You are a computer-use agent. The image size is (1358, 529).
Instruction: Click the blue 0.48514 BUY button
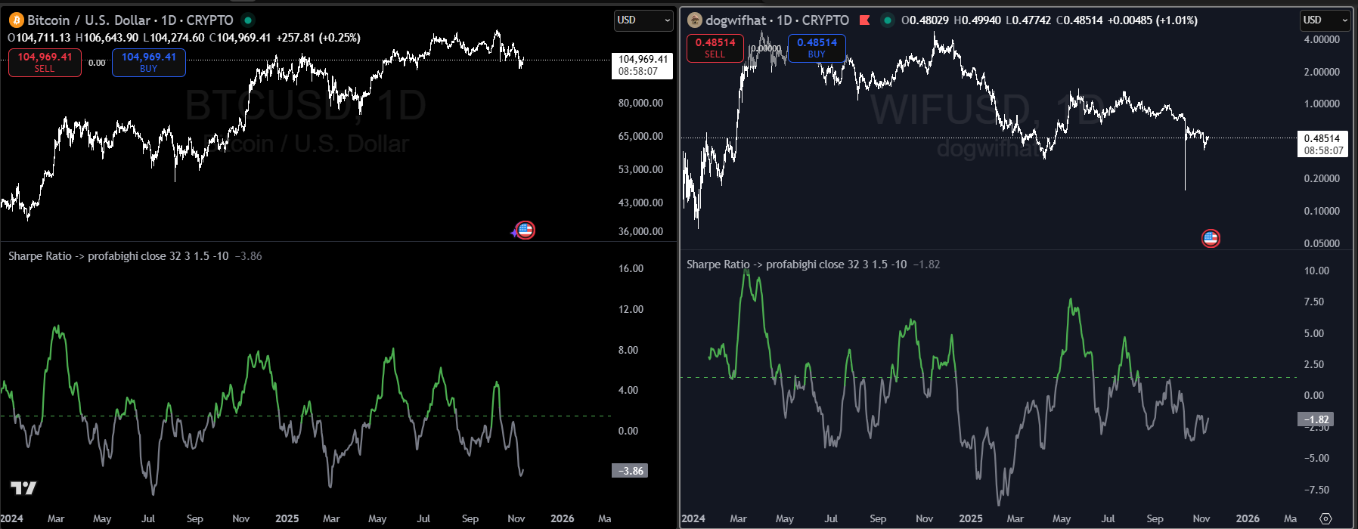(817, 48)
